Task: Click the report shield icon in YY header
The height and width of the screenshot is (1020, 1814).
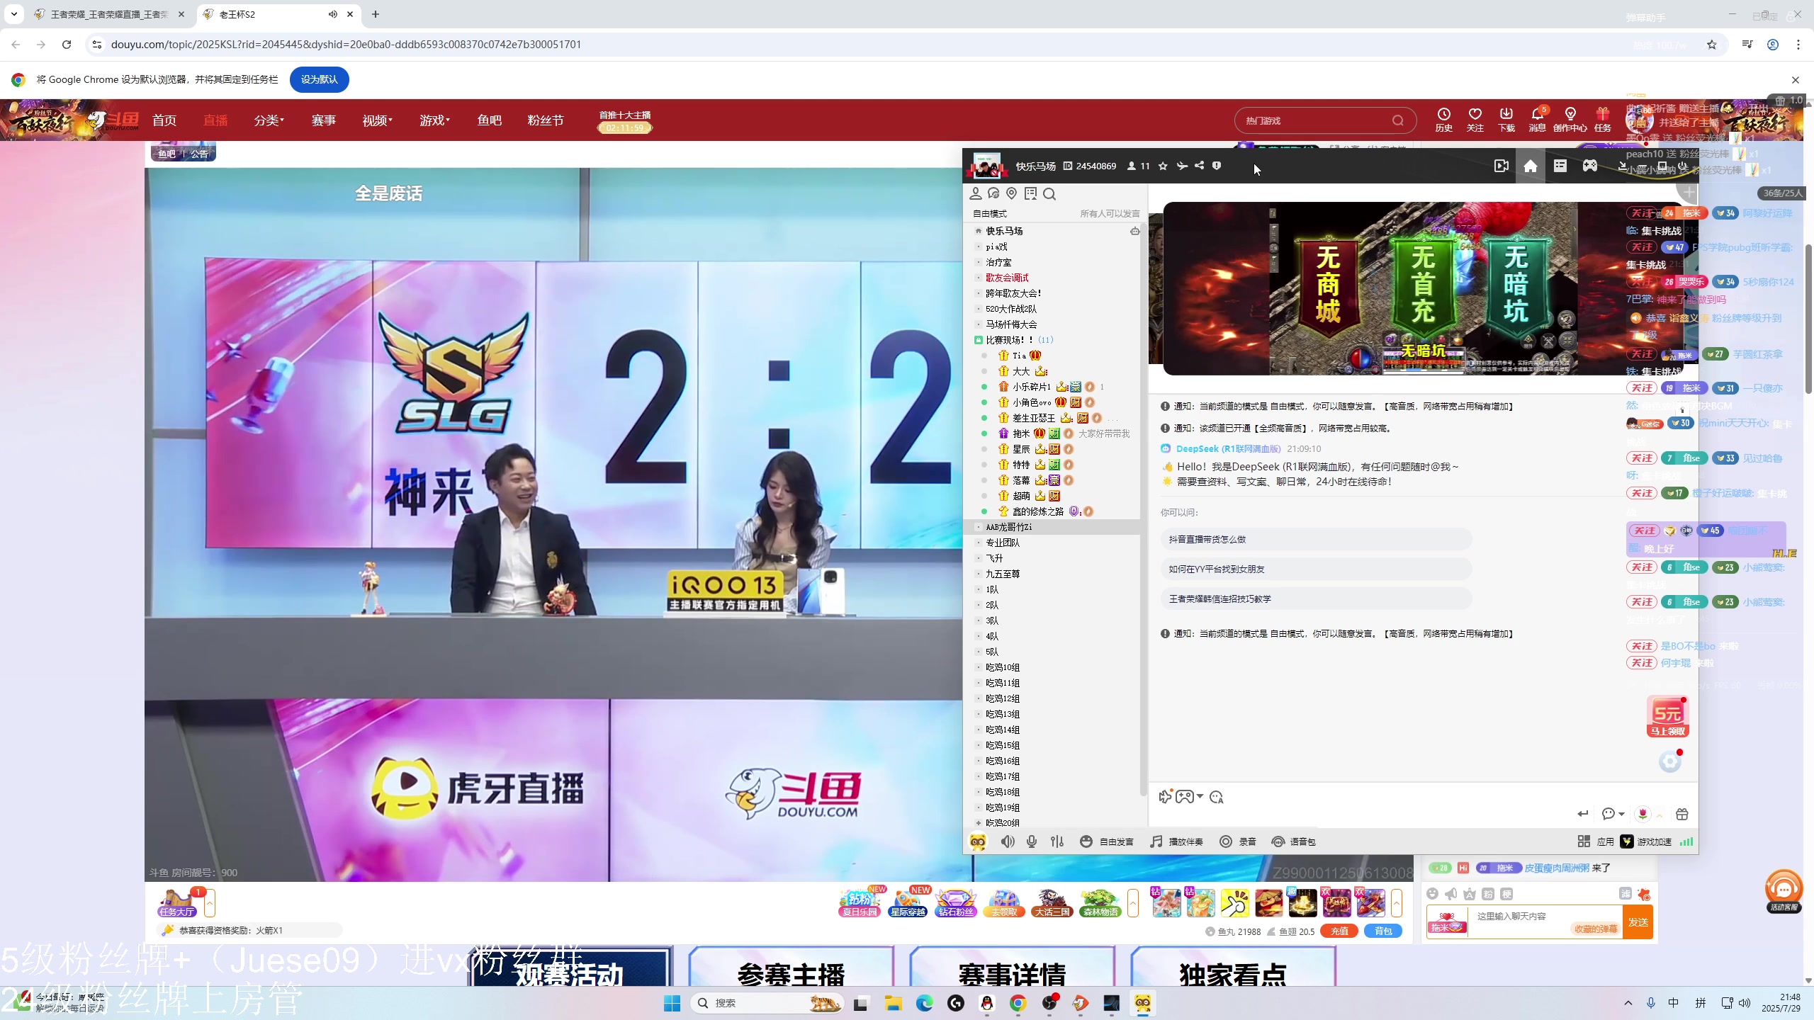Action: tap(1217, 166)
